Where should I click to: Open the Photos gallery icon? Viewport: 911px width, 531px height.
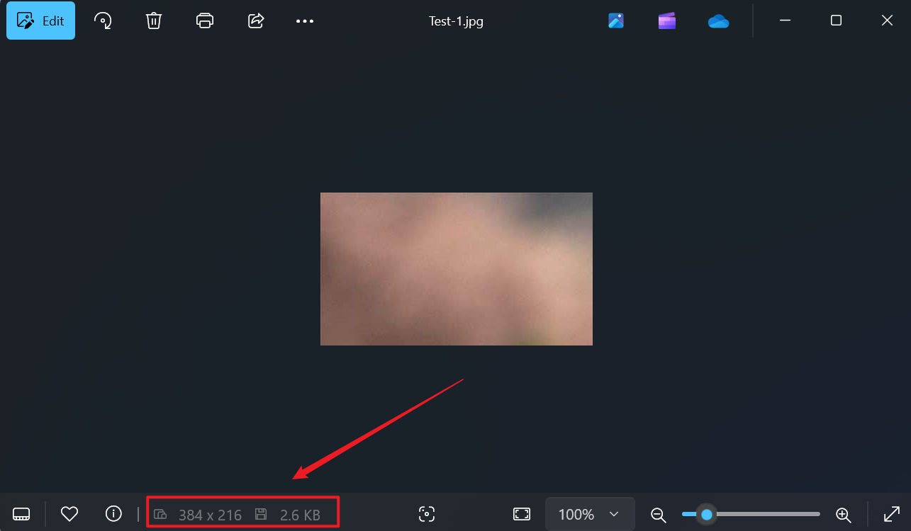coord(615,21)
